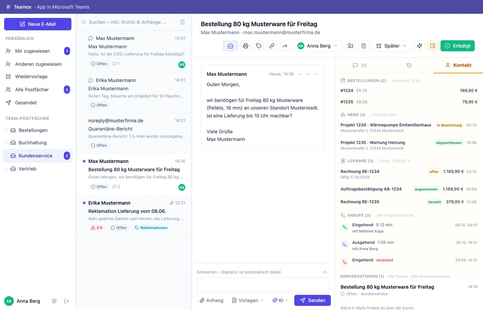483x310 pixels.
Task: Toggle Offen status on Reklamation Lieferung email
Action: (119, 228)
